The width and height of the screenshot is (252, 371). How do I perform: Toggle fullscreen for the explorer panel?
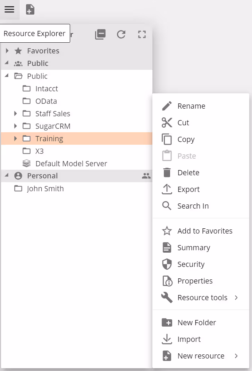142,34
